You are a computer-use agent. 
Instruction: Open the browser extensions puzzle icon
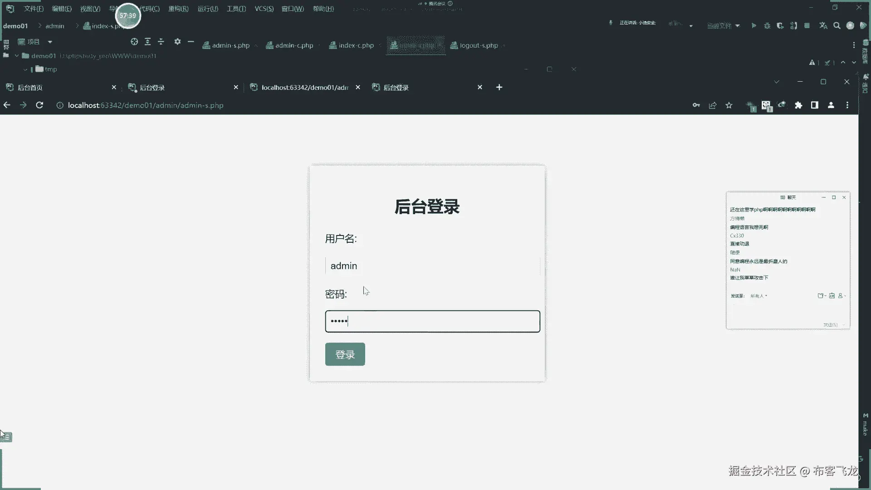(x=798, y=105)
